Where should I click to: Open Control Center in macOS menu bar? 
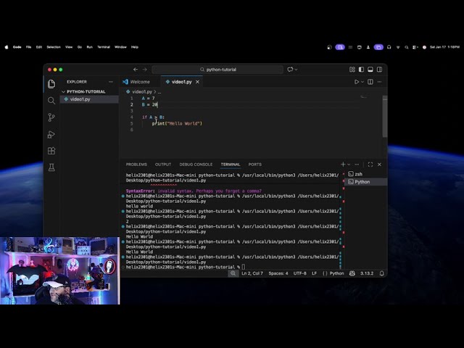[415, 47]
